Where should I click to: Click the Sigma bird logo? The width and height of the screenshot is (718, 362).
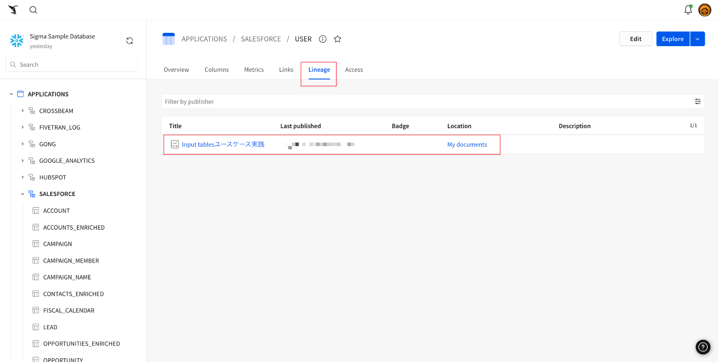(13, 10)
